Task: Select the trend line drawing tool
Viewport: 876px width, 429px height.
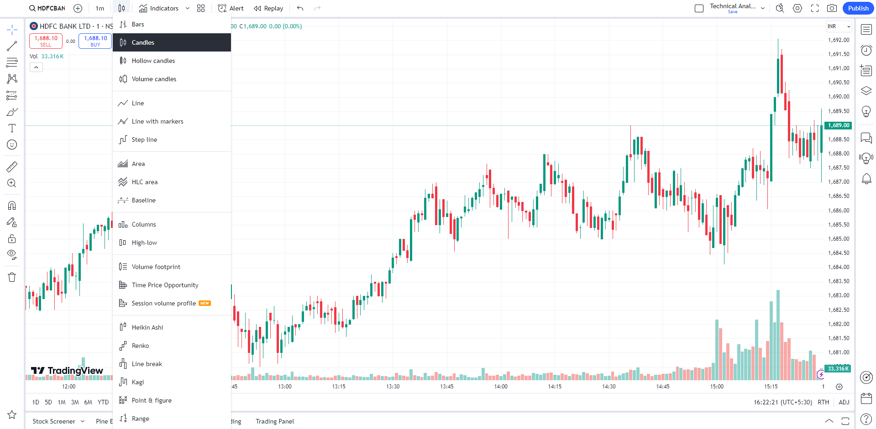Action: [12, 46]
